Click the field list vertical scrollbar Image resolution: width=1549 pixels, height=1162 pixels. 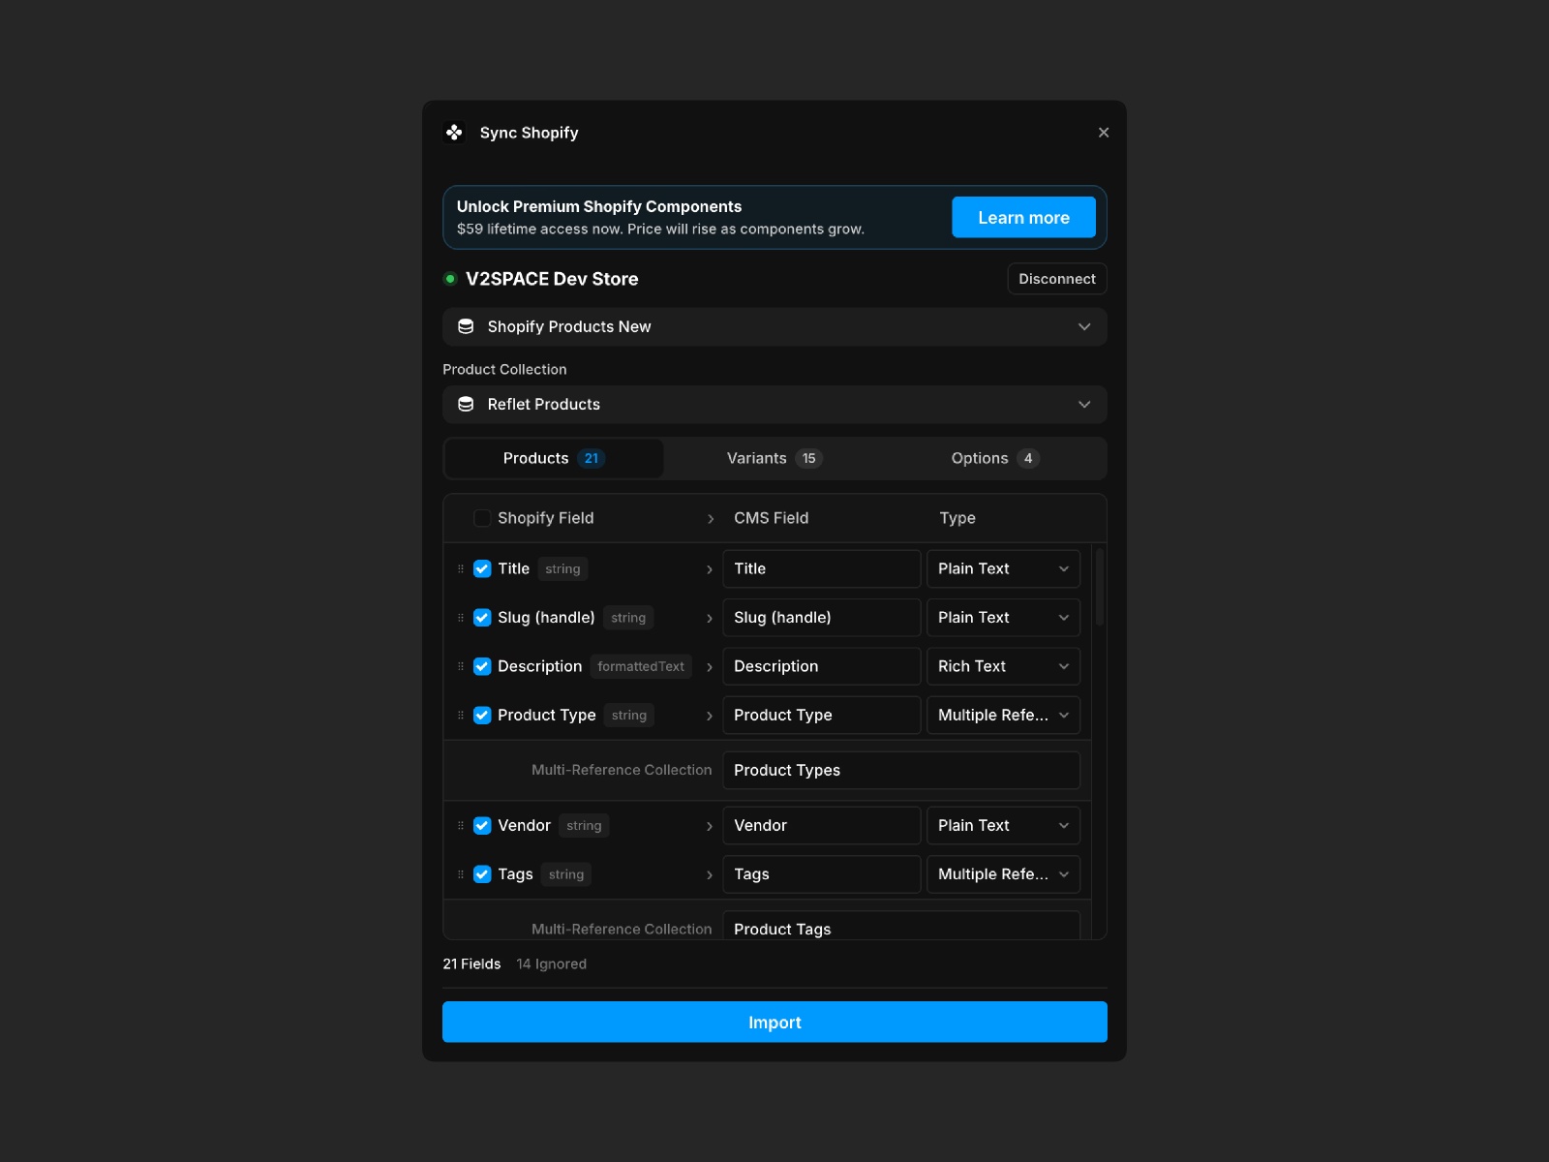pos(1100,587)
